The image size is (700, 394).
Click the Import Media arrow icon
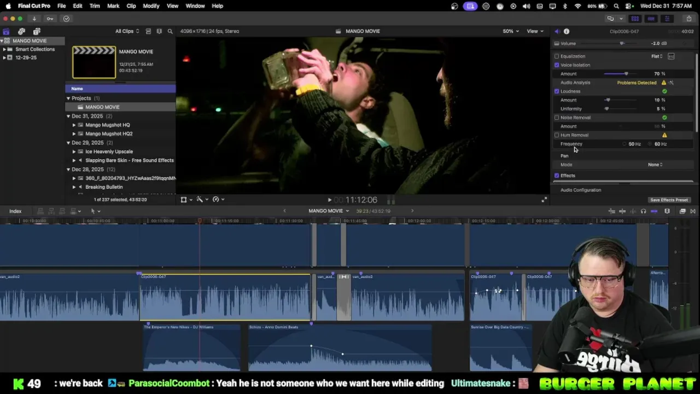(34, 19)
